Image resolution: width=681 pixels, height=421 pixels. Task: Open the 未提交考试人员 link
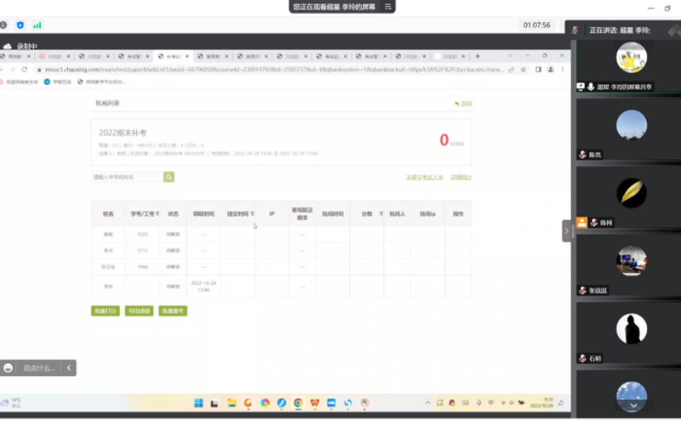pos(424,177)
